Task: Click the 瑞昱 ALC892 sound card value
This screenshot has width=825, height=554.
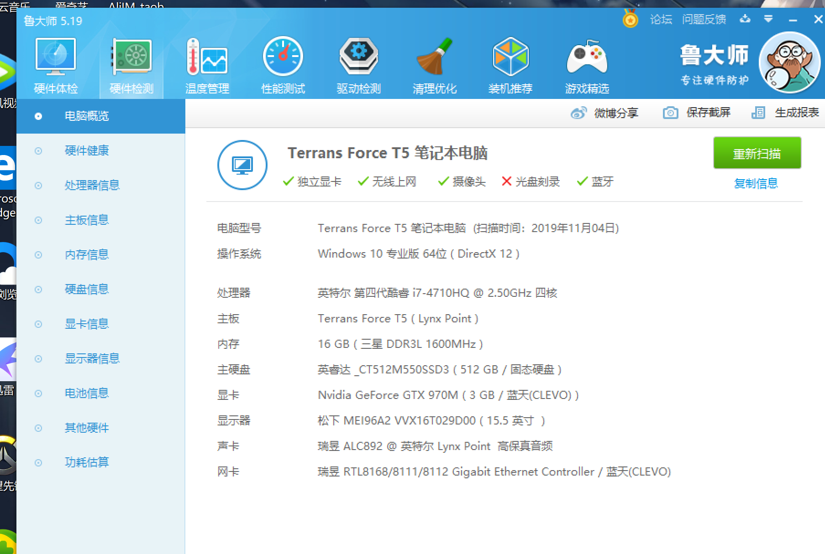Action: click(x=435, y=446)
